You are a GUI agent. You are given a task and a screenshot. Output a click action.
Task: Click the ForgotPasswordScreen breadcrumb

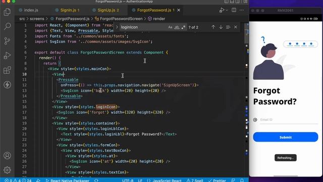tap(121, 19)
